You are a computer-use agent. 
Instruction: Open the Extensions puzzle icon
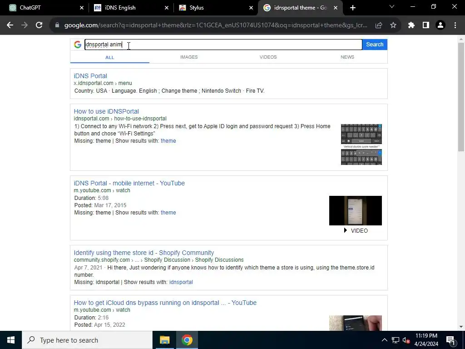click(411, 25)
